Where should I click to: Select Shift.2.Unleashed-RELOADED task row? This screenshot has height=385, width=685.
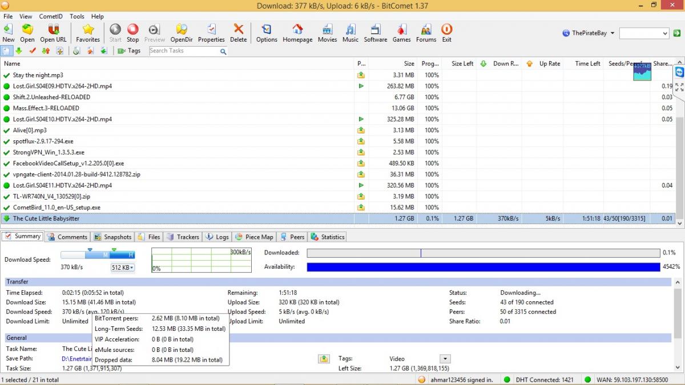[338, 97]
